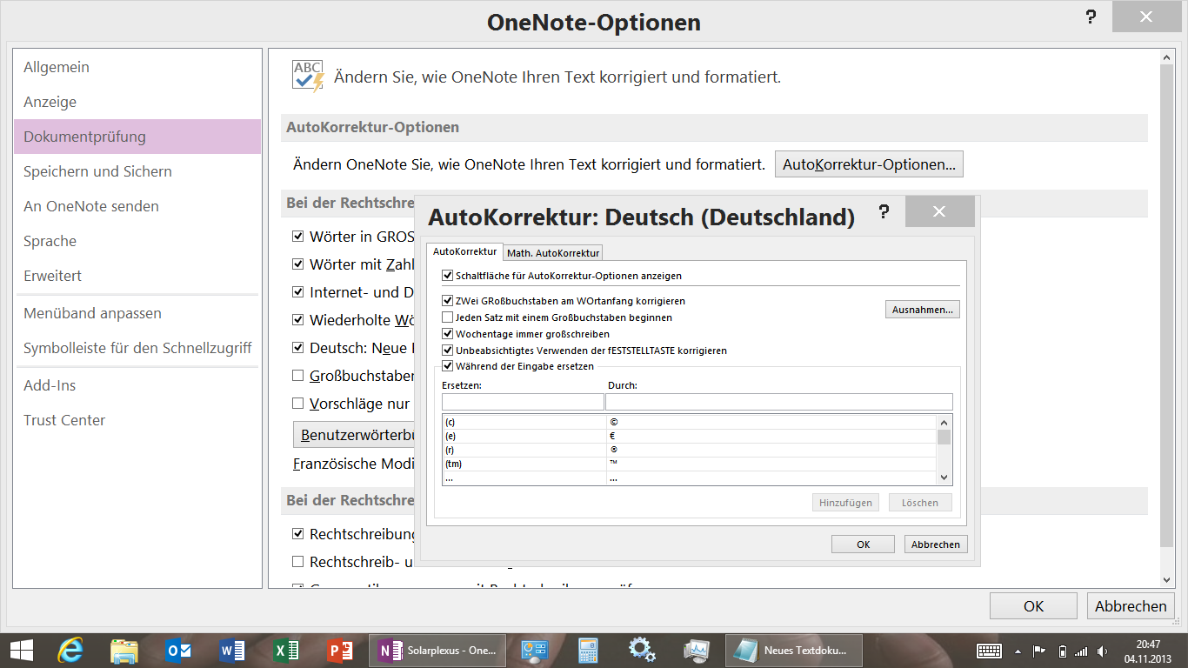Open the Erweitert options category
Screen dimensions: 1188x668
tap(137, 276)
